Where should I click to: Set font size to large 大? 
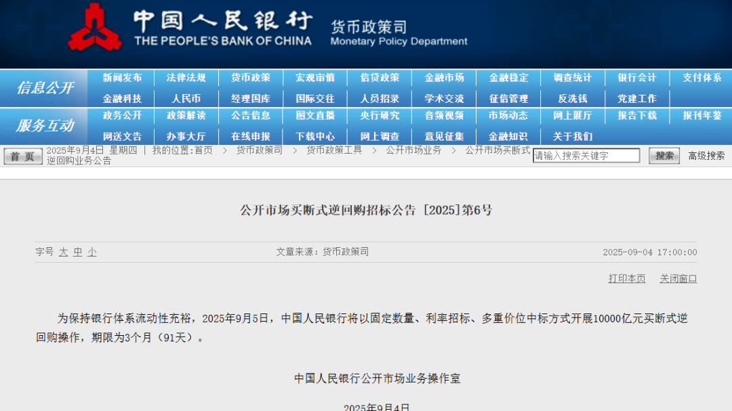coord(63,252)
